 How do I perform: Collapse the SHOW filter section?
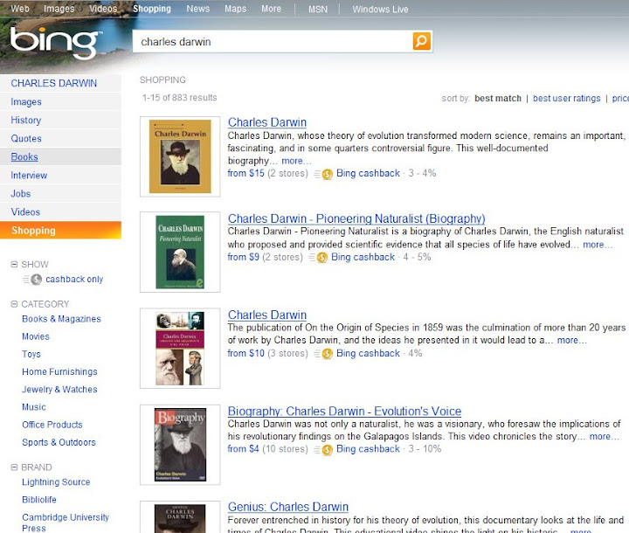pyautogui.click(x=15, y=264)
